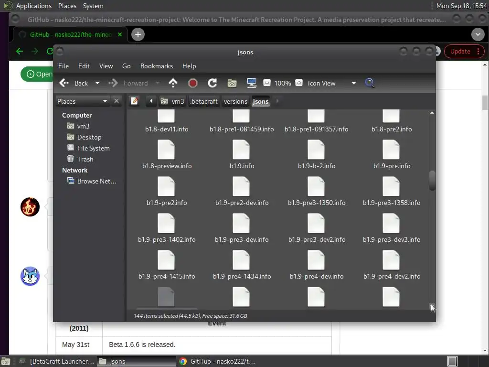Close the Places sidebar pane
The width and height of the screenshot is (489, 367).
117,101
